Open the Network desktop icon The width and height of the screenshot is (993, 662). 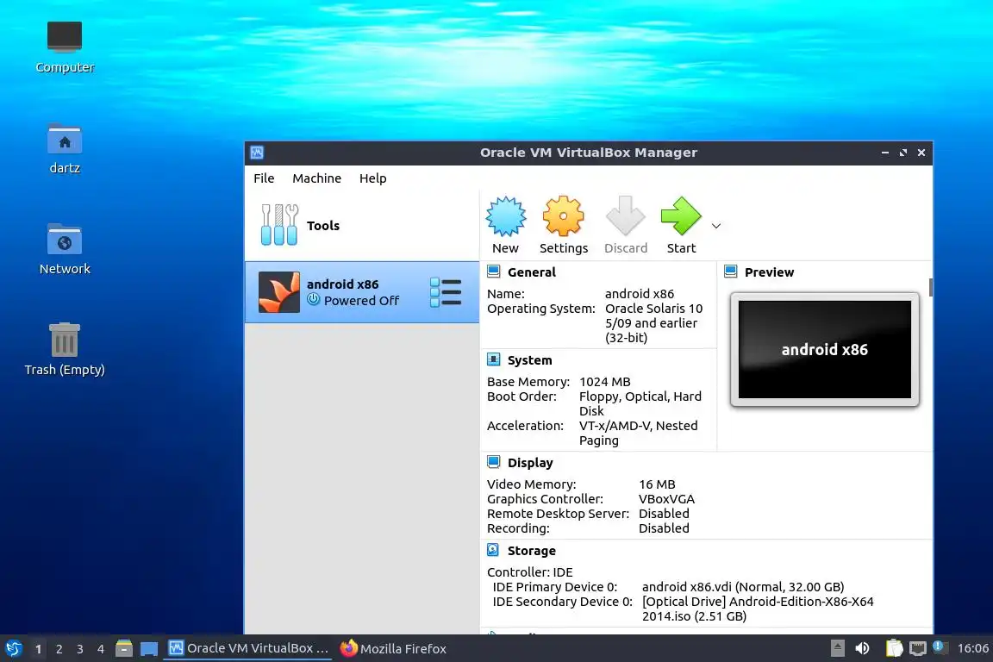pyautogui.click(x=65, y=240)
